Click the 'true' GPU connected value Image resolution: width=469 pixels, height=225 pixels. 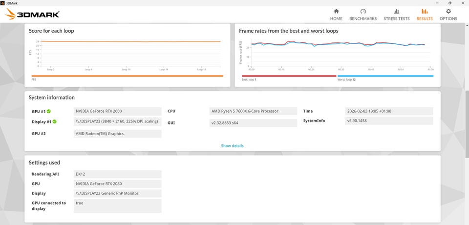[x=118, y=206]
